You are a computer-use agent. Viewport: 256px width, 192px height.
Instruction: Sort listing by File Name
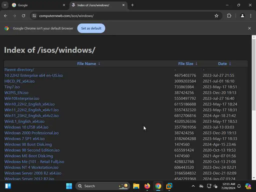(x=86, y=64)
